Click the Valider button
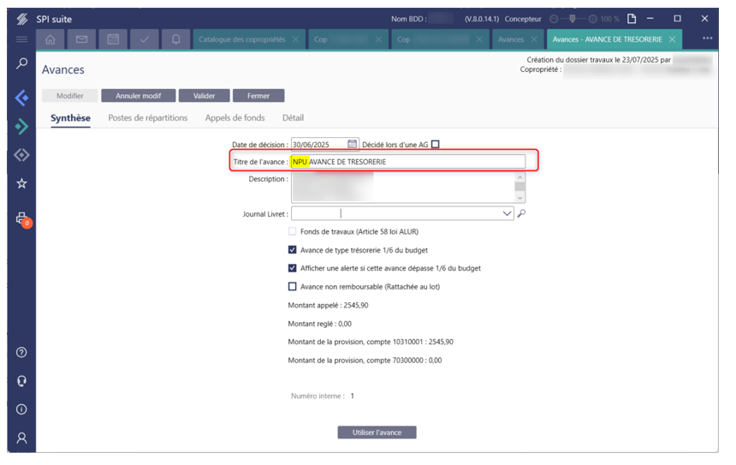Screen dimensions: 736x465 (205, 96)
